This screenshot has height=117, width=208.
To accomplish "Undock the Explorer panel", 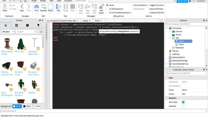I will point(204,20).
